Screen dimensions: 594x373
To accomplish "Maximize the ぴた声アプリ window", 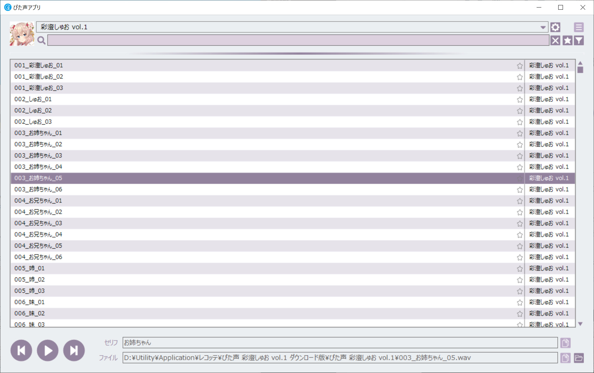I will 561,7.
